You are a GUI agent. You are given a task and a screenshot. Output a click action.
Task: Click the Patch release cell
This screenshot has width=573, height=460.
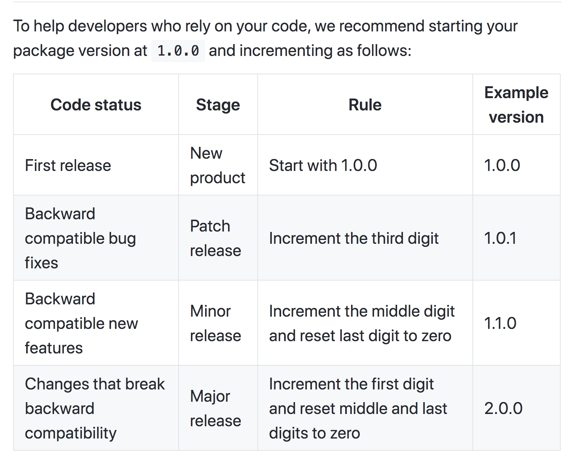coord(218,238)
